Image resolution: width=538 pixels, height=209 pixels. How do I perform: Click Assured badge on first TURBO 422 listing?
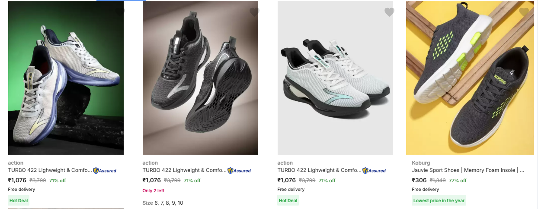click(x=105, y=171)
